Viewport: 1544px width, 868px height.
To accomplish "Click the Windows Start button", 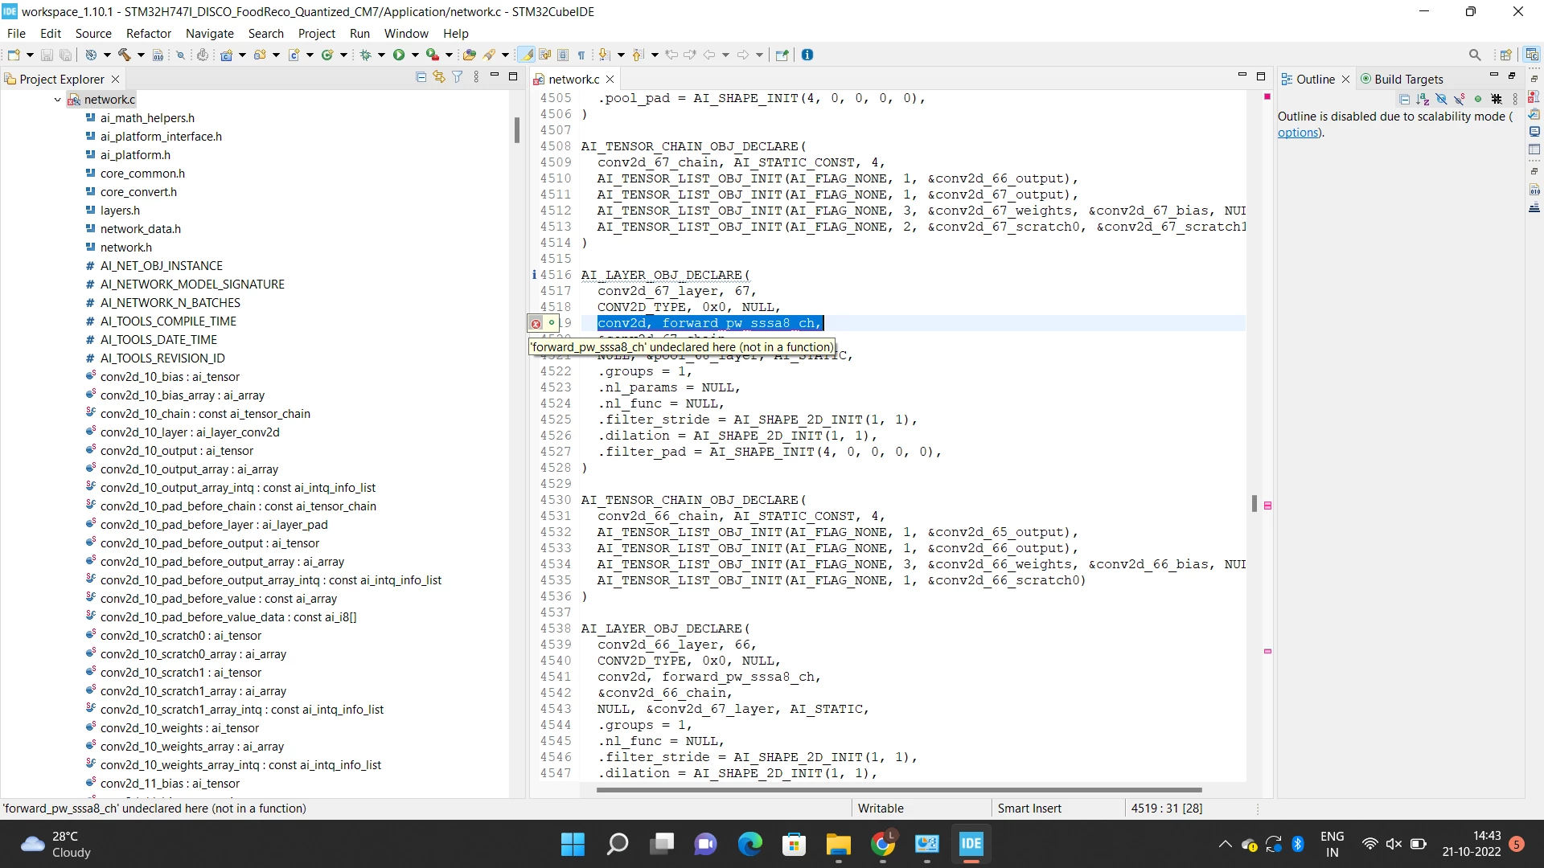I will point(573,844).
